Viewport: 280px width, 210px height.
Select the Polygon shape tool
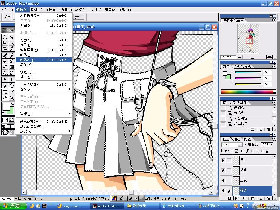[11, 86]
